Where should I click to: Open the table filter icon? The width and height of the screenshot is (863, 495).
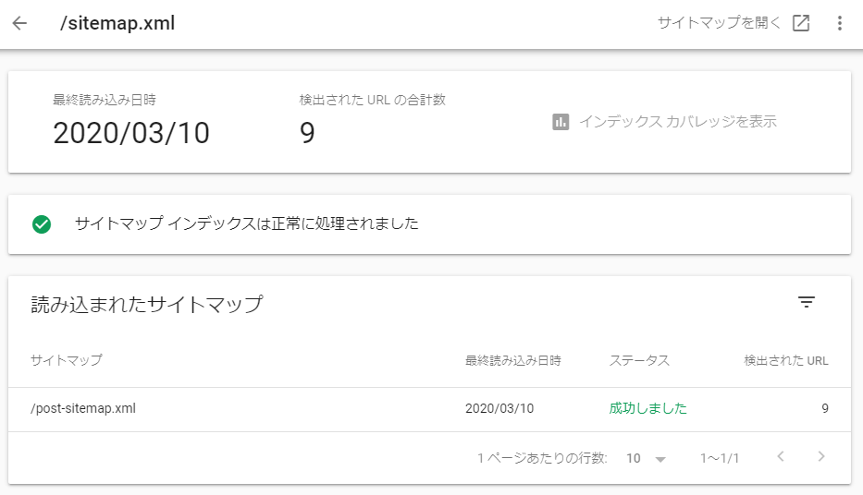pyautogui.click(x=807, y=302)
